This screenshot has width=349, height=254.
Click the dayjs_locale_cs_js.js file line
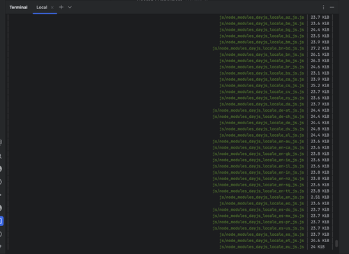pyautogui.click(x=262, y=86)
